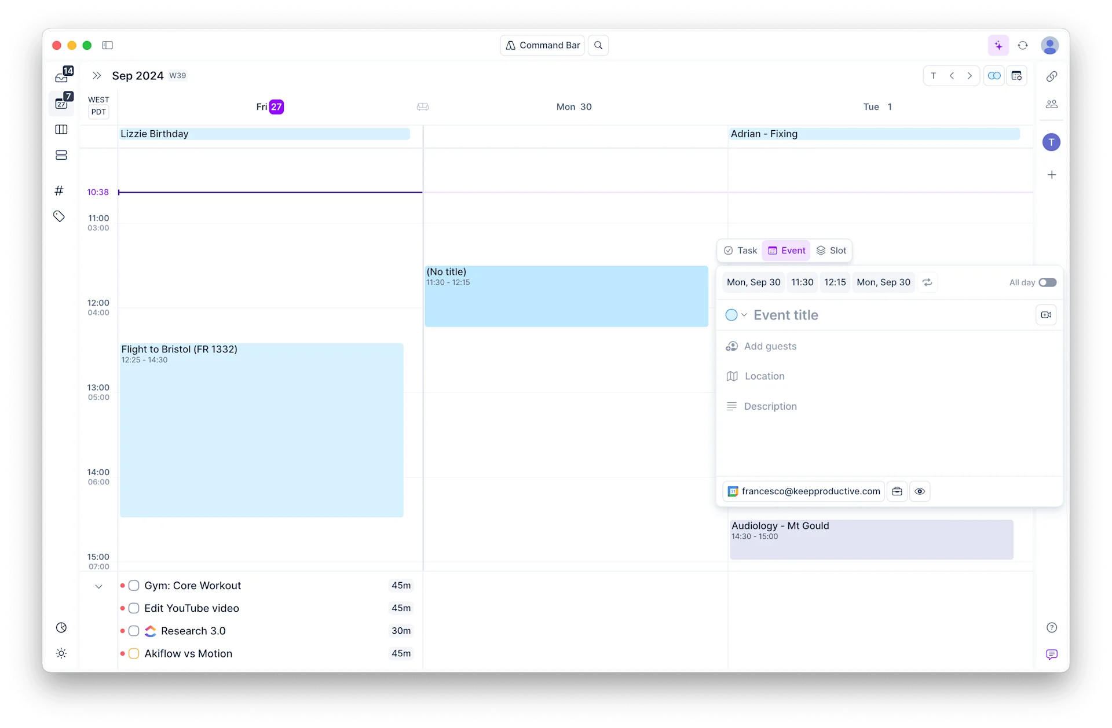1112x728 pixels.
Task: Open the Inbox from the left sidebar
Action: point(61,76)
